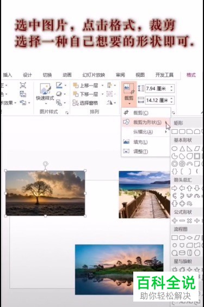Click the picture layout icon
This screenshot has height=307, width=204.
pos(59,103)
